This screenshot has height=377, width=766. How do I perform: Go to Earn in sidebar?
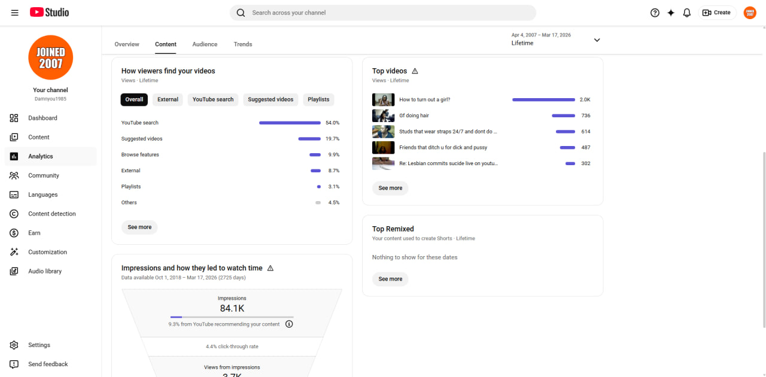pyautogui.click(x=50, y=233)
